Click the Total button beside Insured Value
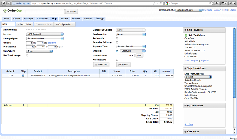 pyautogui.click(x=139, y=55)
